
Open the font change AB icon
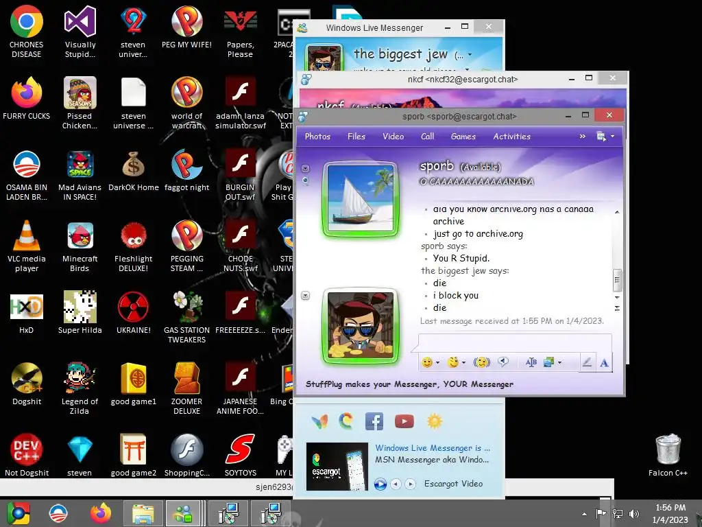pyautogui.click(x=531, y=362)
